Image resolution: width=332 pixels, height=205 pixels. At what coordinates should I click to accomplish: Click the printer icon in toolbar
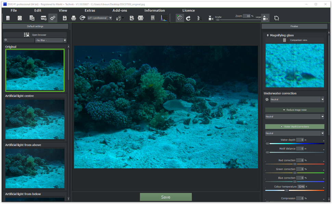(x=74, y=18)
